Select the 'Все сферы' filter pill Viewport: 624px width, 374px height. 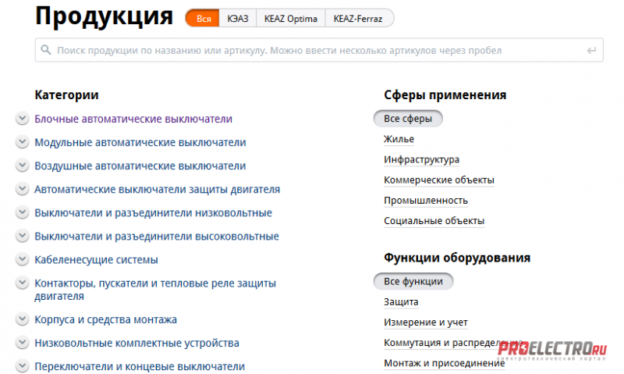[x=408, y=119]
